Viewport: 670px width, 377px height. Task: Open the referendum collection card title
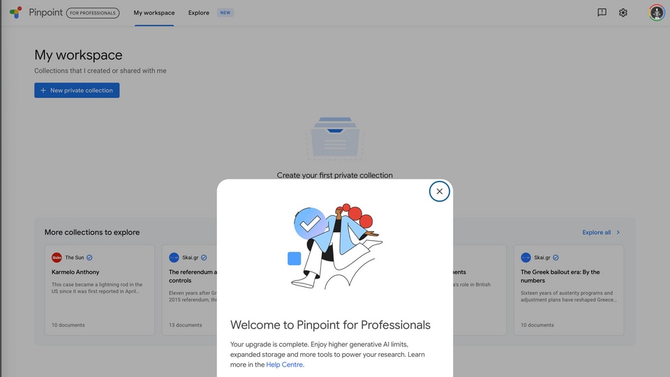pyautogui.click(x=193, y=276)
